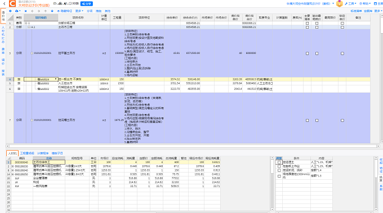
Task: Click the grey right arrow toolbar icon
Action: [39, 11]
